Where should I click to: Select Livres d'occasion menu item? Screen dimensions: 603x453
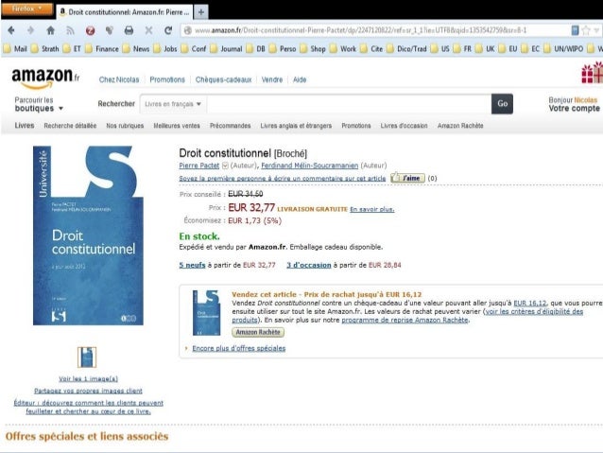click(x=404, y=126)
